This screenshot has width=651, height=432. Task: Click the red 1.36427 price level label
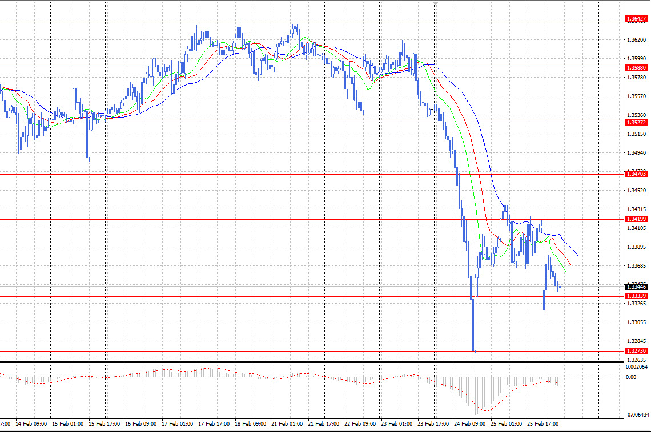click(636, 19)
